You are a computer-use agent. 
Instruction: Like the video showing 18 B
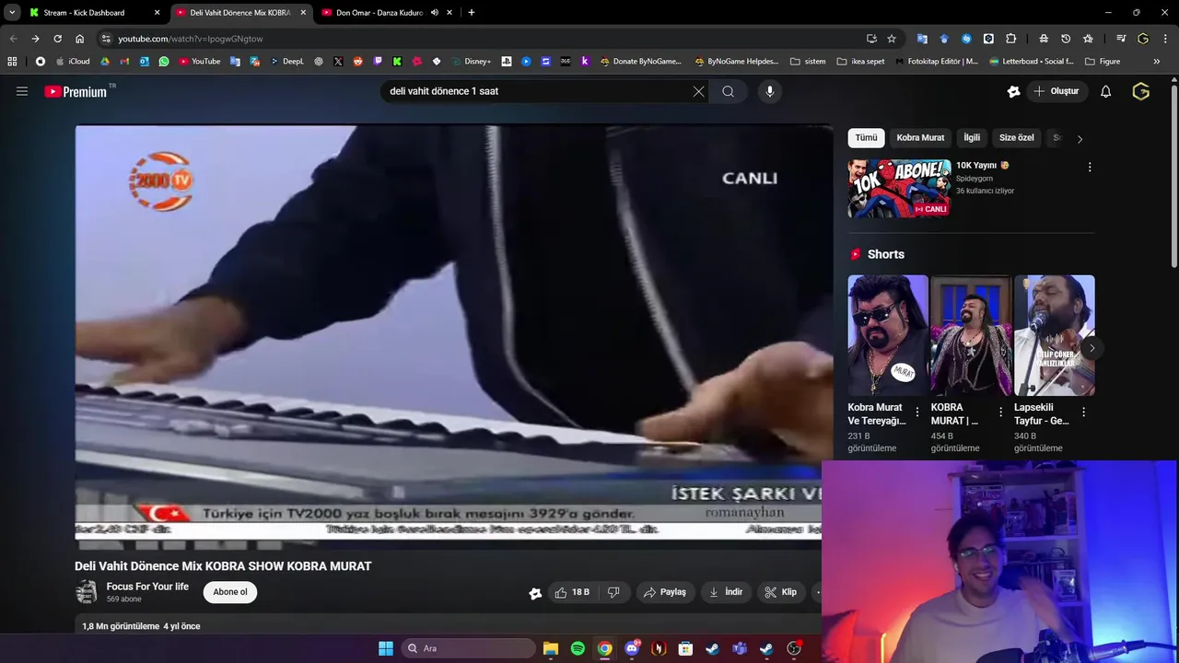click(x=572, y=592)
